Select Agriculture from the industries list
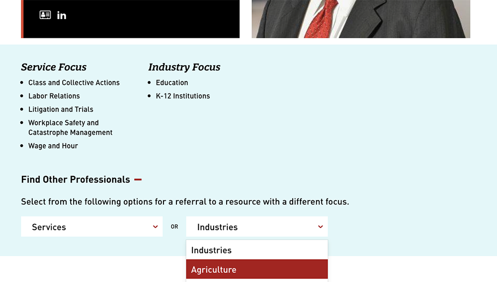This screenshot has height=282, width=497. [x=256, y=270]
